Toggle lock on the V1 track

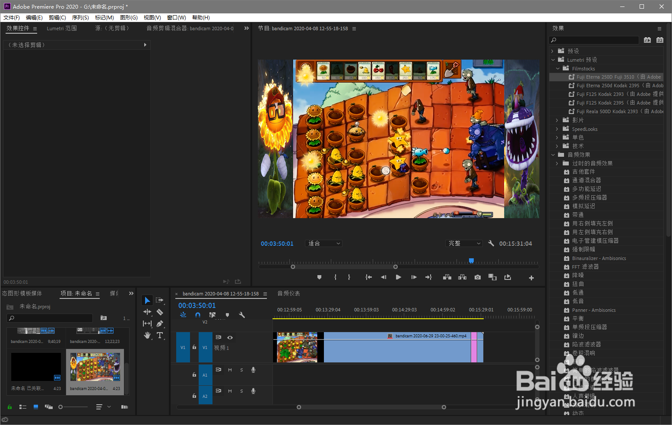(x=194, y=347)
